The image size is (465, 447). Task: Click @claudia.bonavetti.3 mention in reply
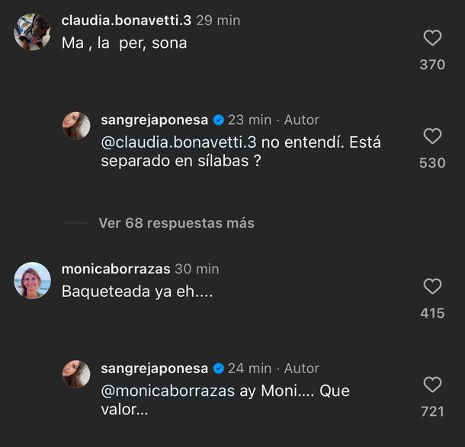(187, 142)
